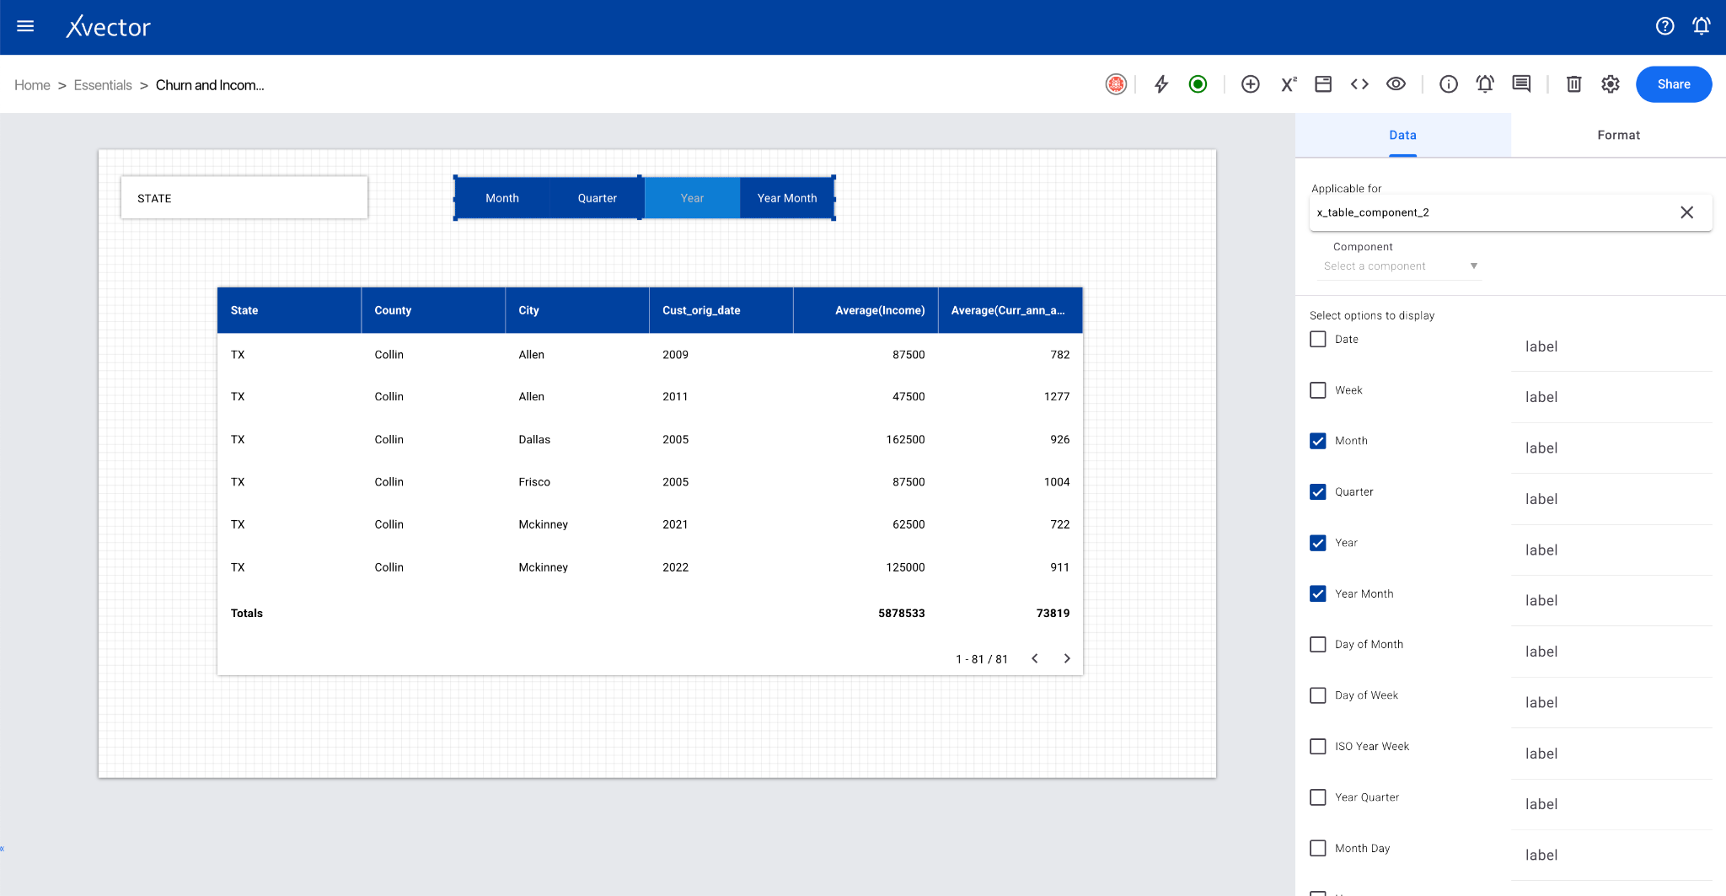Click the red circular status icon
Image resolution: width=1726 pixels, height=896 pixels.
(1116, 84)
